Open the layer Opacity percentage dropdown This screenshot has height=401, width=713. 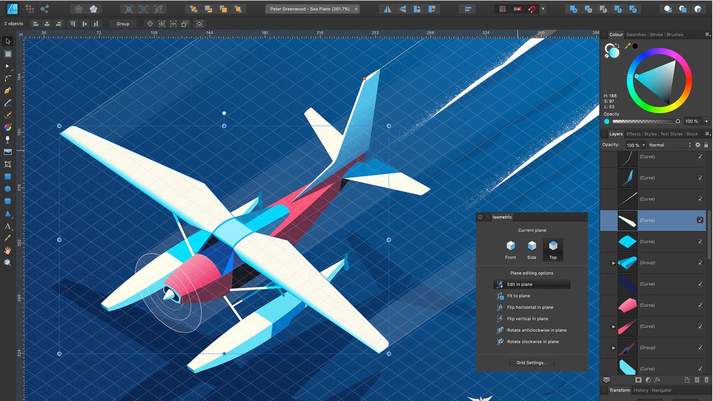pyautogui.click(x=643, y=144)
